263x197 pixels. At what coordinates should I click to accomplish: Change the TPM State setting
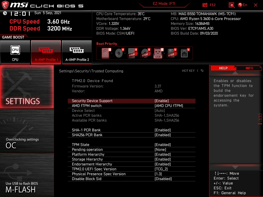click(x=131, y=145)
